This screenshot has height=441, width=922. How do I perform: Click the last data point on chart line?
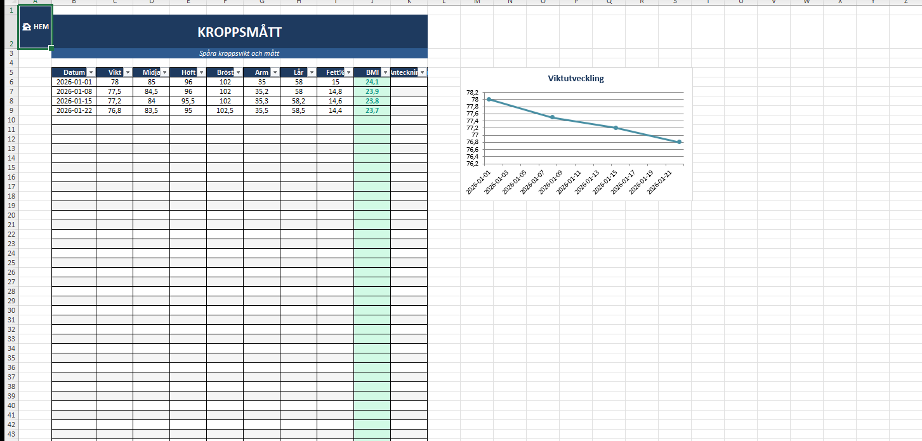pos(679,142)
